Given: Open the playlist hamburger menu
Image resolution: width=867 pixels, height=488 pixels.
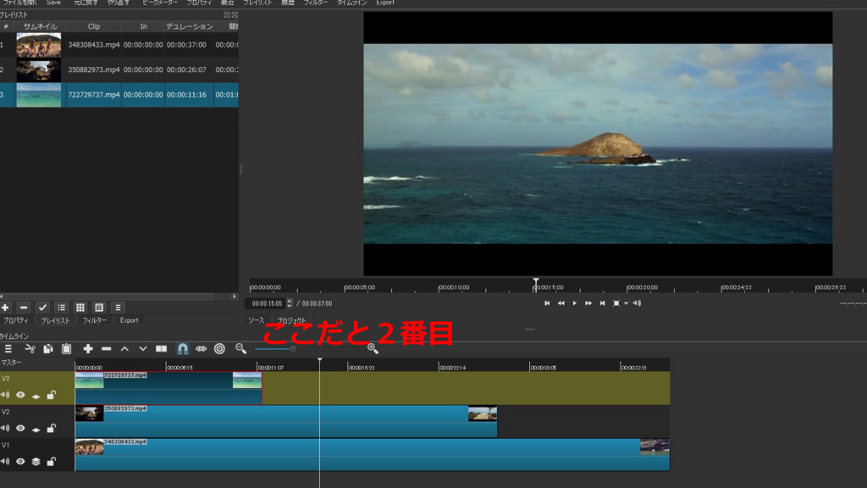Looking at the screenshot, I should [118, 308].
